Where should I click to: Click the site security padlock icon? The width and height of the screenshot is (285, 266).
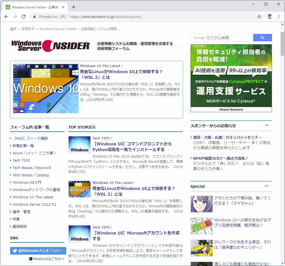pos(34,17)
